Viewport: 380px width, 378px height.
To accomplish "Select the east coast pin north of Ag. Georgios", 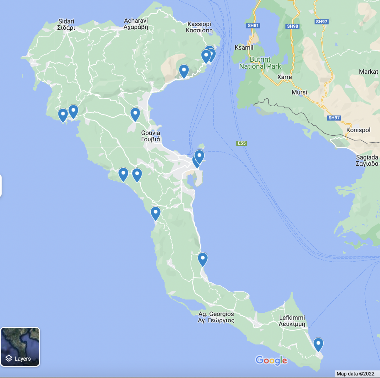I will point(203,259).
